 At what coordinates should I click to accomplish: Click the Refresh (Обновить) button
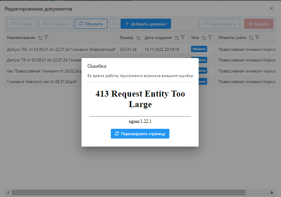(x=91, y=24)
